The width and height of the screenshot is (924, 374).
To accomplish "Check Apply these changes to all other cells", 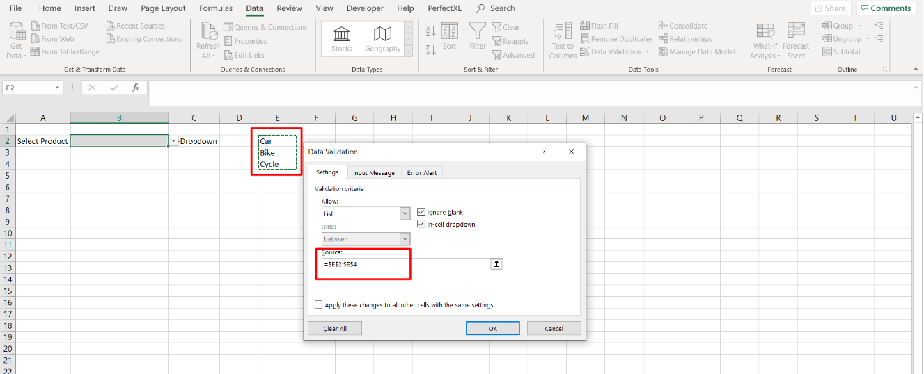I will [x=319, y=304].
